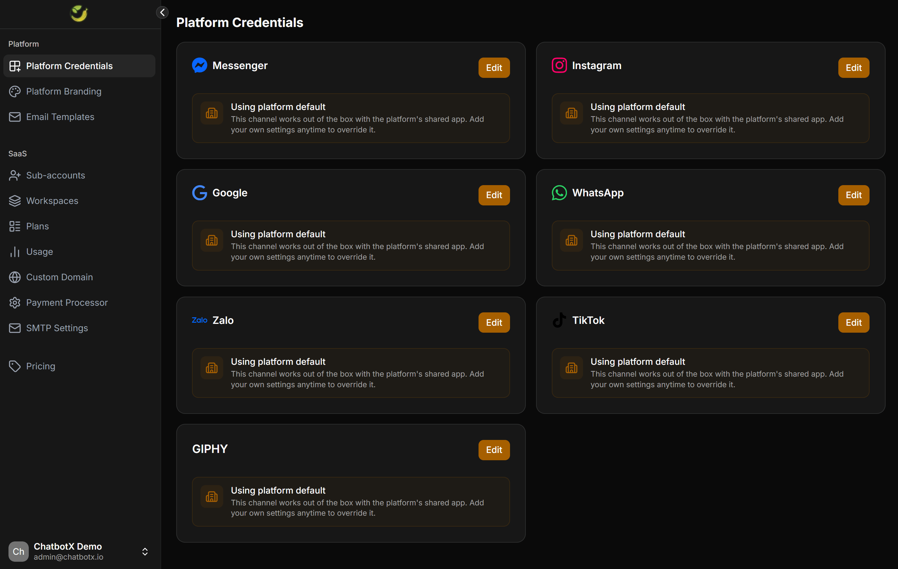Screen dimensions: 898x569
Task: Edit Google credentials
Action: tap(494, 195)
